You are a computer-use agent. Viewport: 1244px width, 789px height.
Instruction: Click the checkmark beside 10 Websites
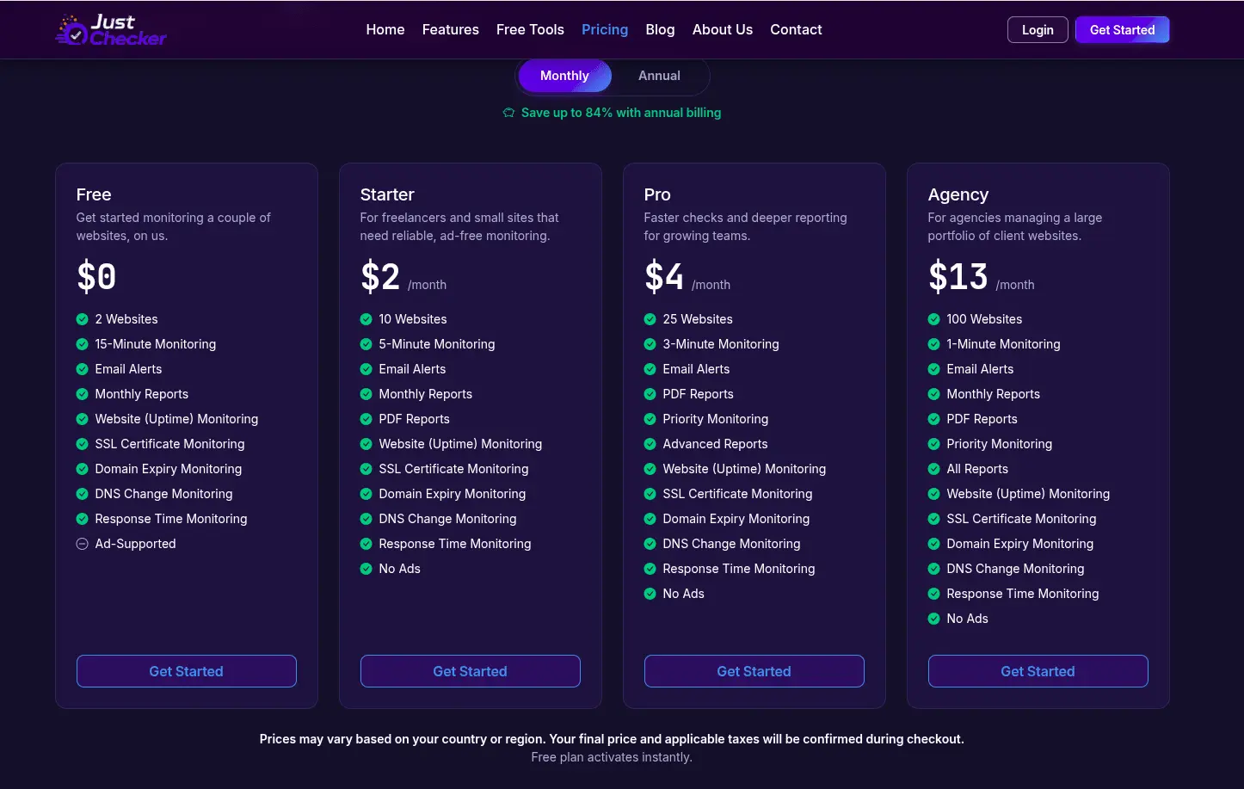pos(366,319)
